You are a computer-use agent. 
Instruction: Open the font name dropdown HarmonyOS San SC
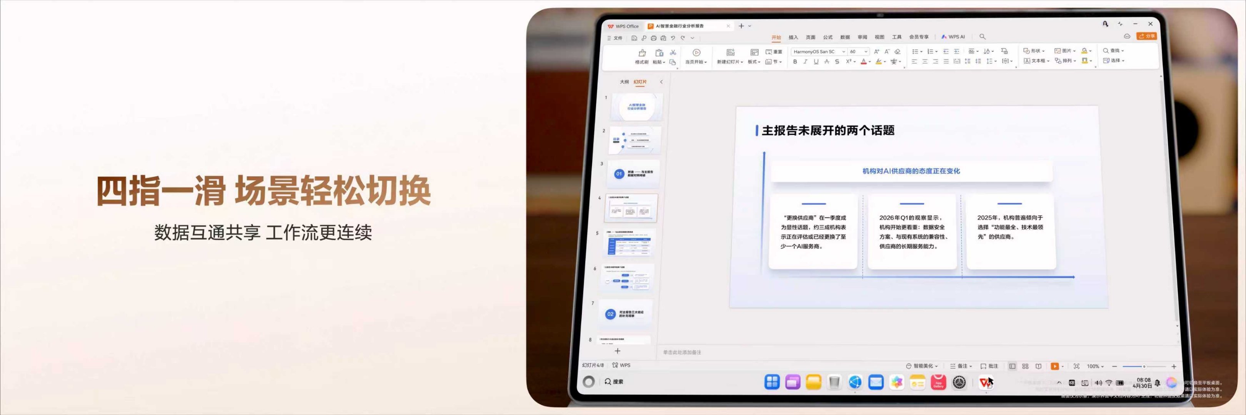click(819, 51)
